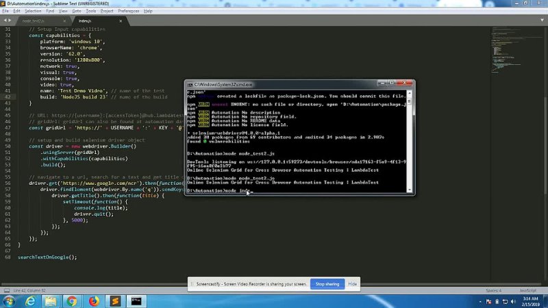The height and width of the screenshot is (308, 548).
Task: Click .withCapabilities(capabilities) line
Action: click(84, 159)
